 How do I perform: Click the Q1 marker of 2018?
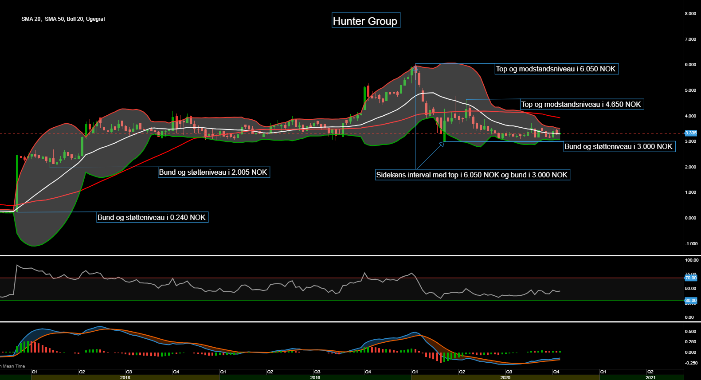coord(35,372)
